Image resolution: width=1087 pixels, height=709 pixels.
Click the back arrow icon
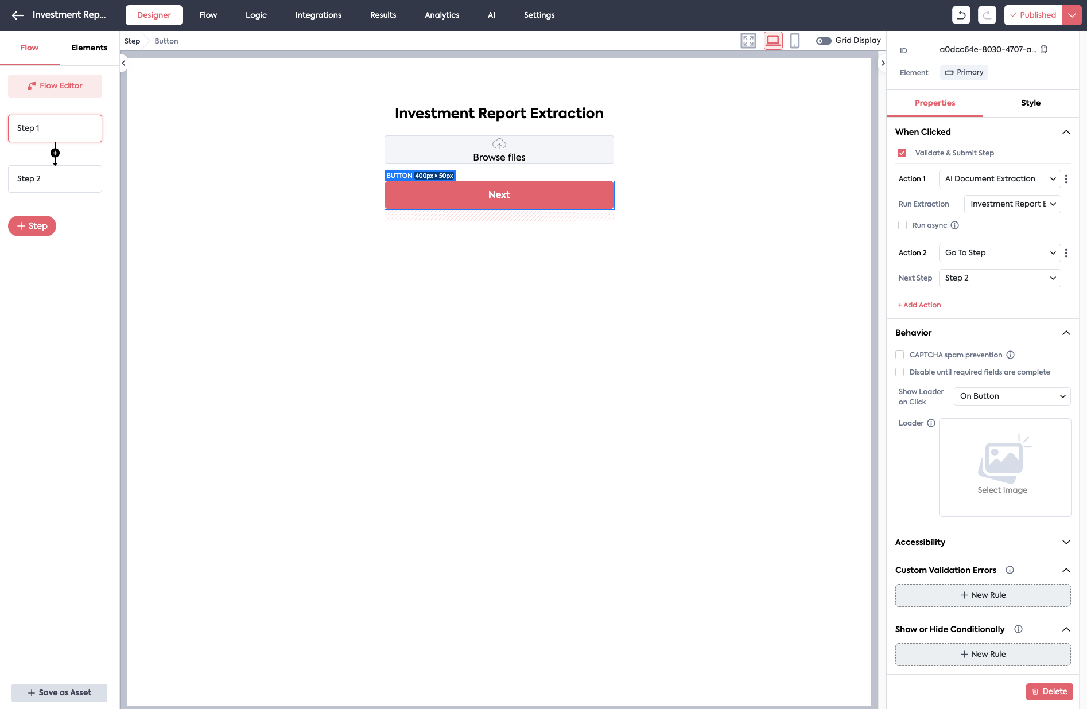(17, 15)
